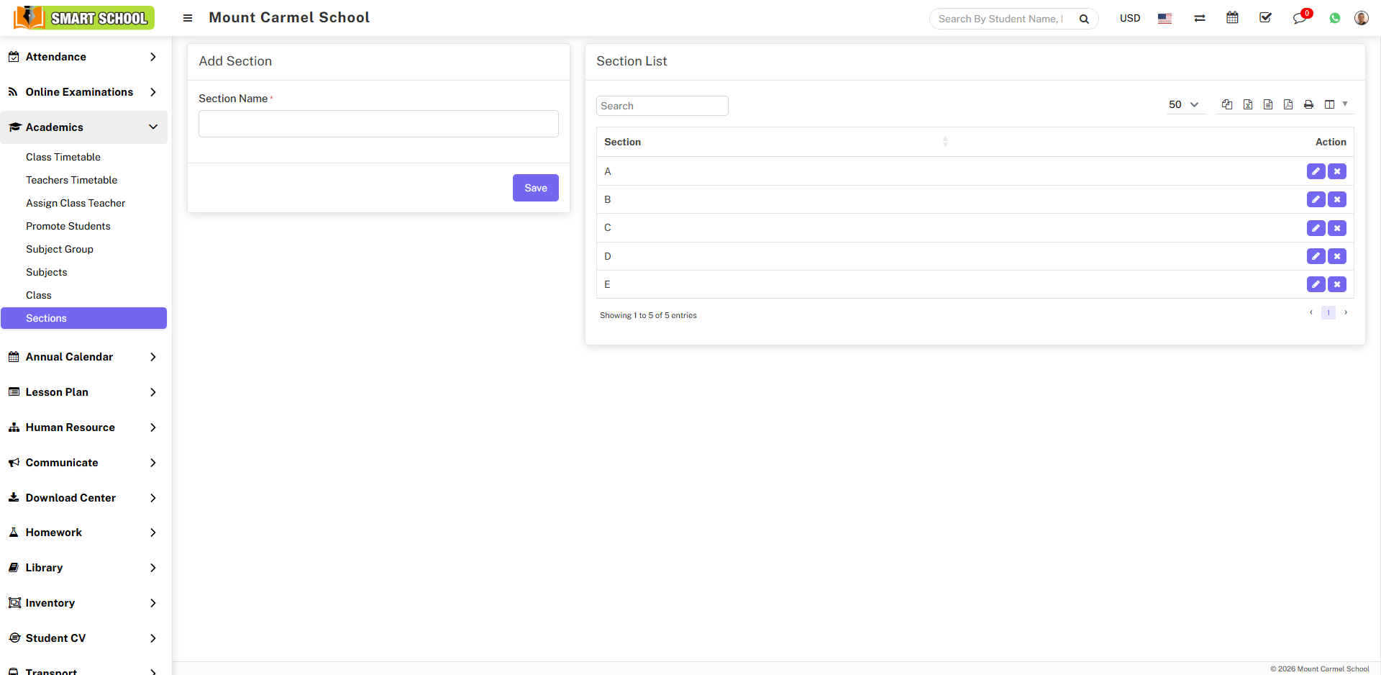Click edit pencil for section A
The width and height of the screenshot is (1381, 675).
click(1316, 171)
